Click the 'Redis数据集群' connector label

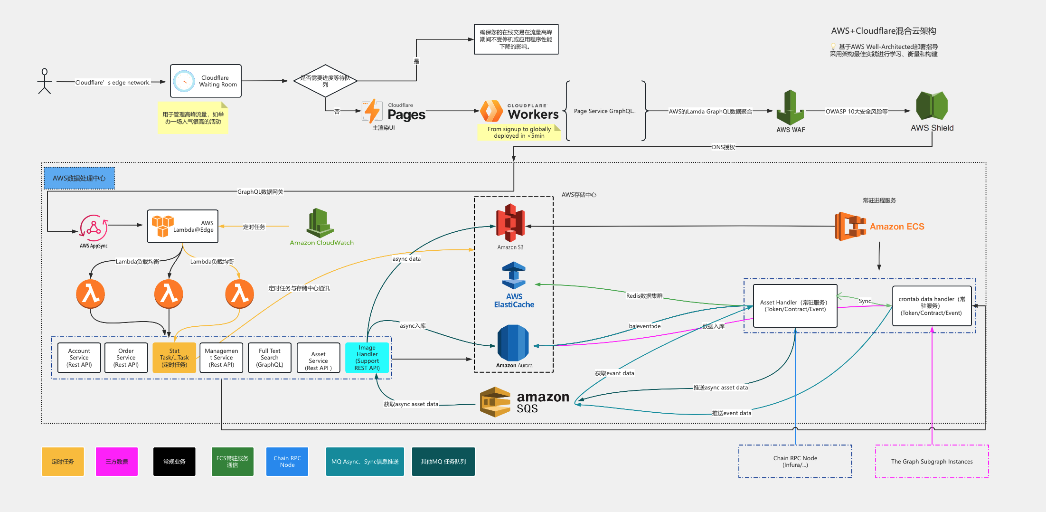(644, 295)
